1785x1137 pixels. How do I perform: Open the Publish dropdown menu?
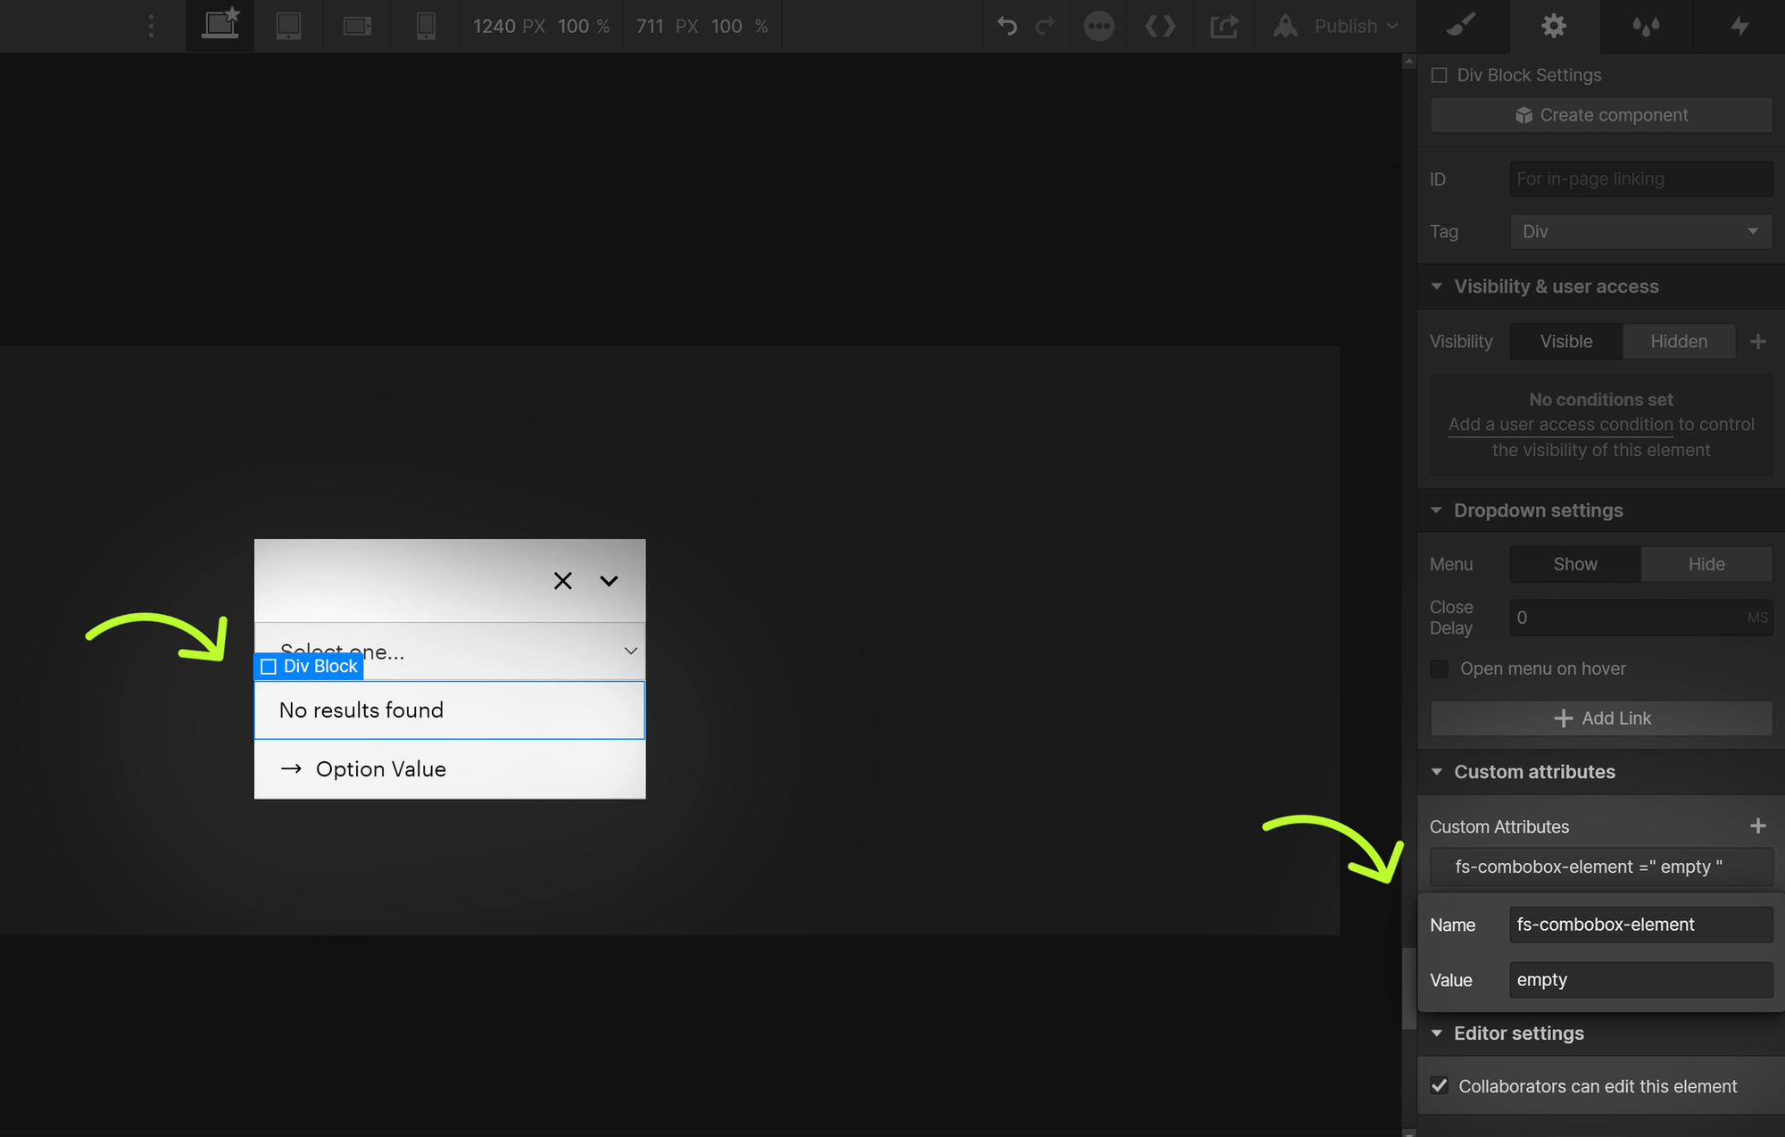pyautogui.click(x=1354, y=26)
